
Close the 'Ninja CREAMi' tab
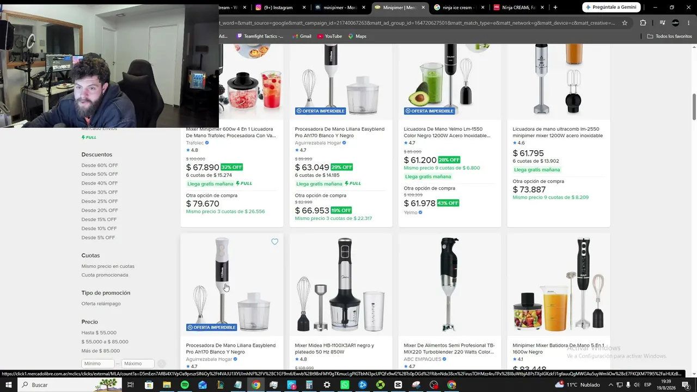(542, 8)
